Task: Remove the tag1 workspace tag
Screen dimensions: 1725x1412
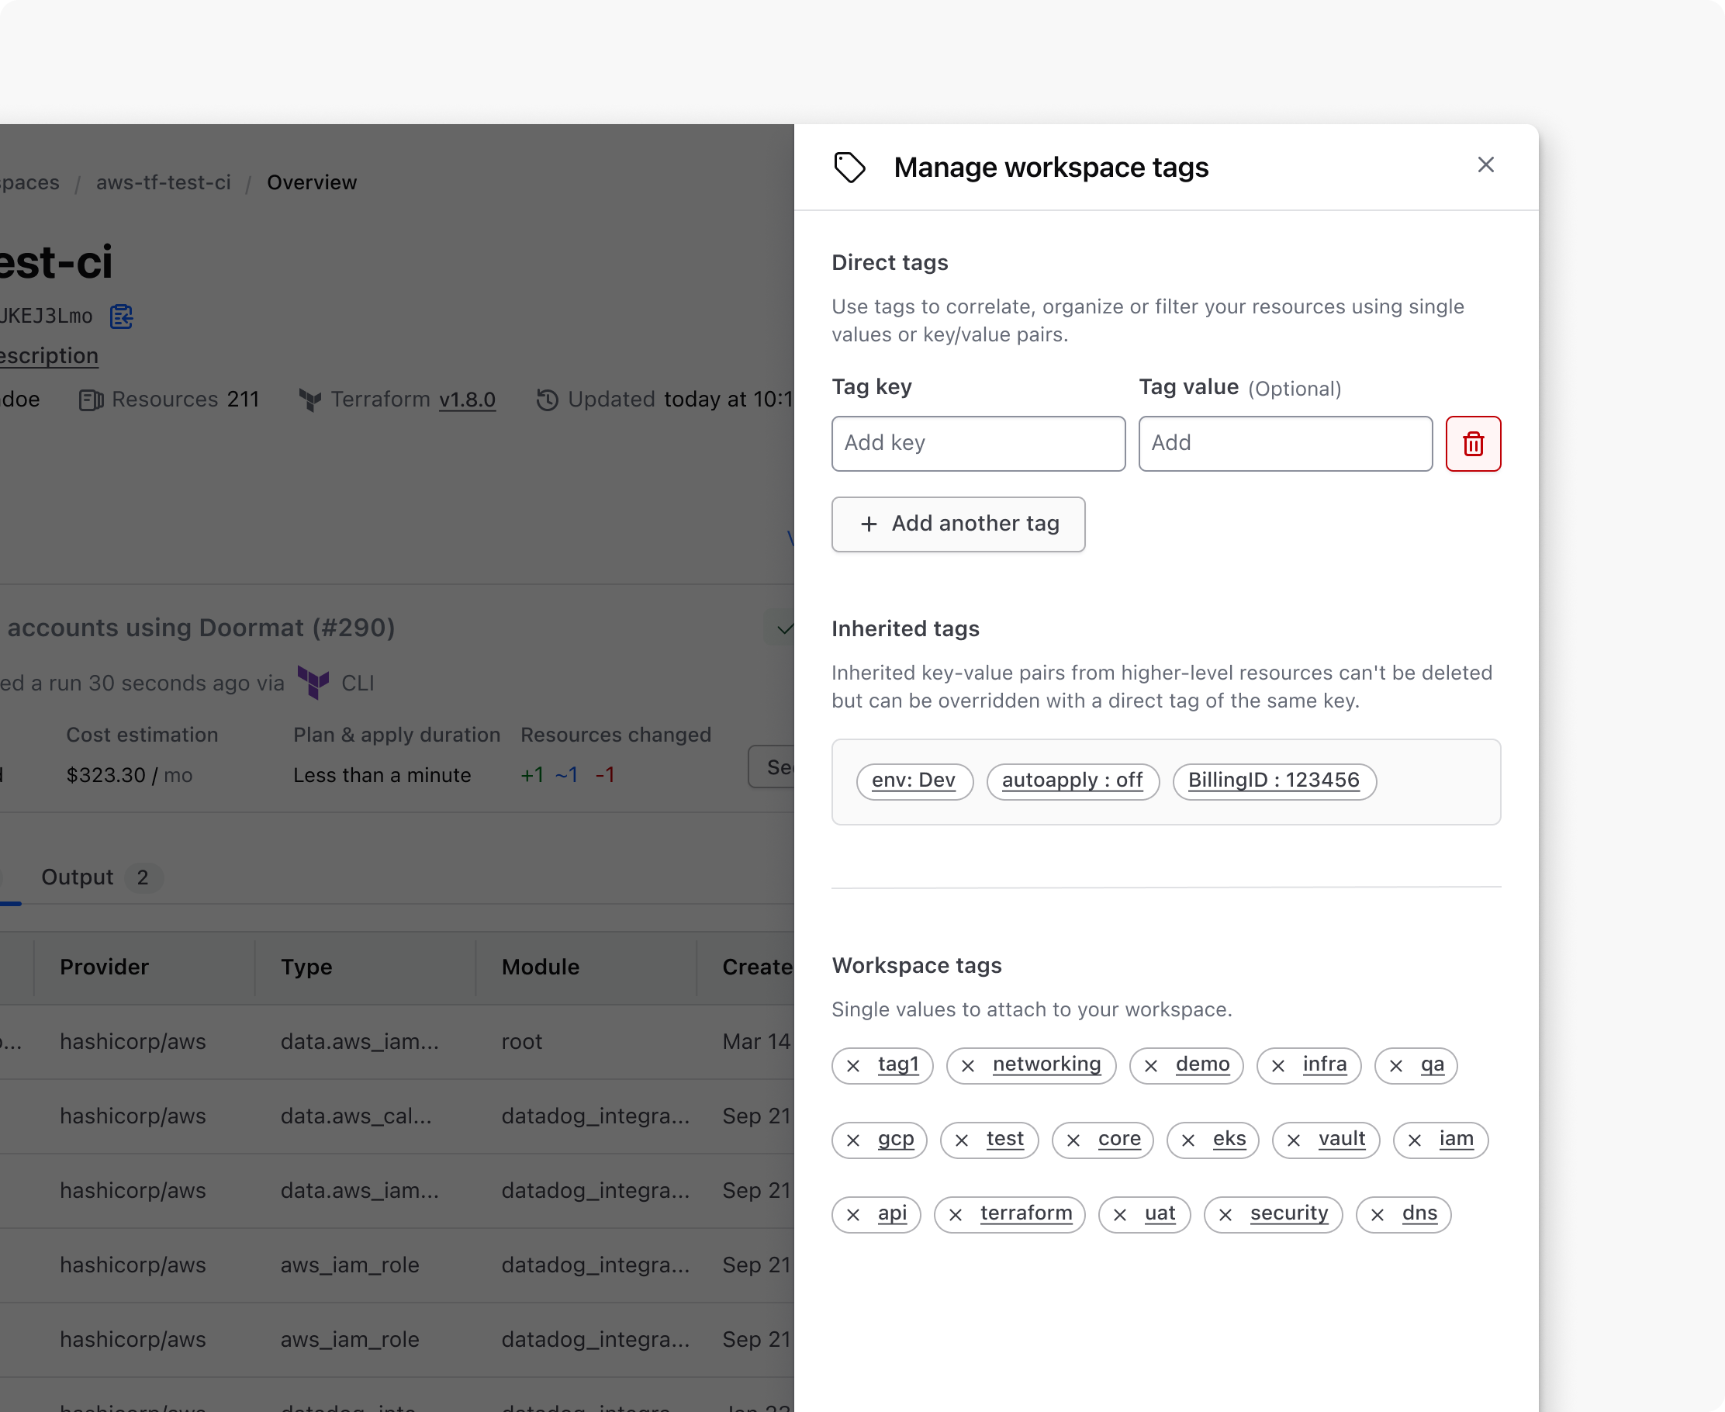Action: pyautogui.click(x=853, y=1065)
